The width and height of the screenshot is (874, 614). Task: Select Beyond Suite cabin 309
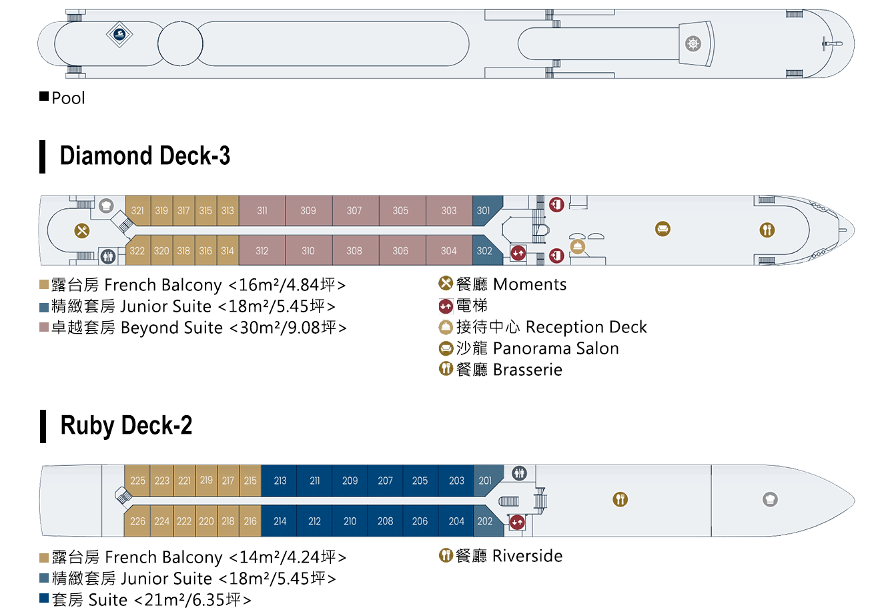tap(308, 210)
